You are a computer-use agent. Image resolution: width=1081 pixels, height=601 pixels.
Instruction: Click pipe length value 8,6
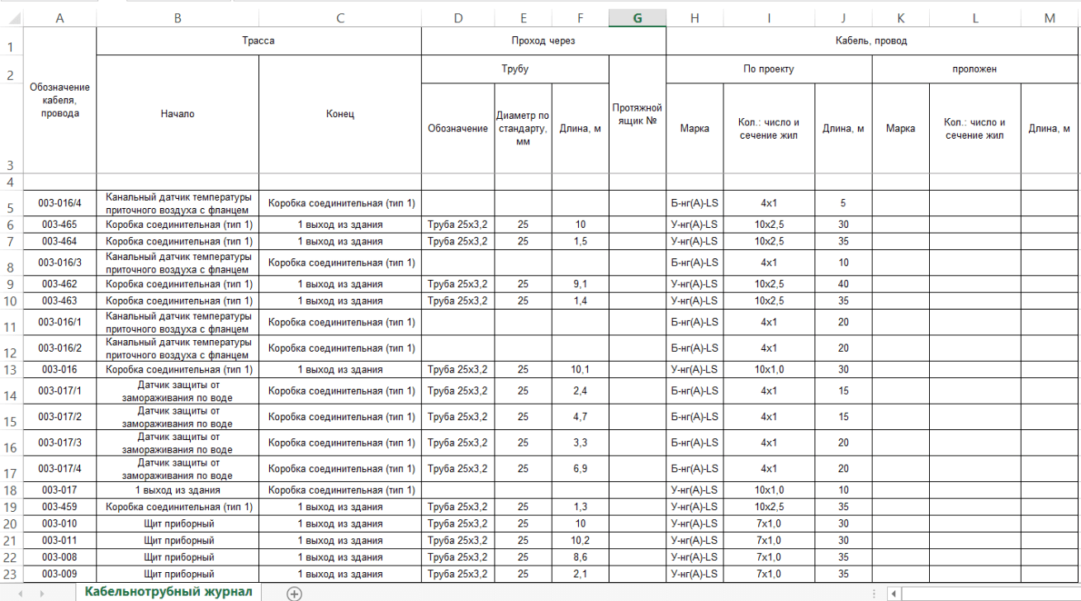click(x=581, y=557)
